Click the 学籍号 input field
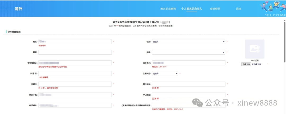This screenshot has height=114, width=286. (75, 74)
